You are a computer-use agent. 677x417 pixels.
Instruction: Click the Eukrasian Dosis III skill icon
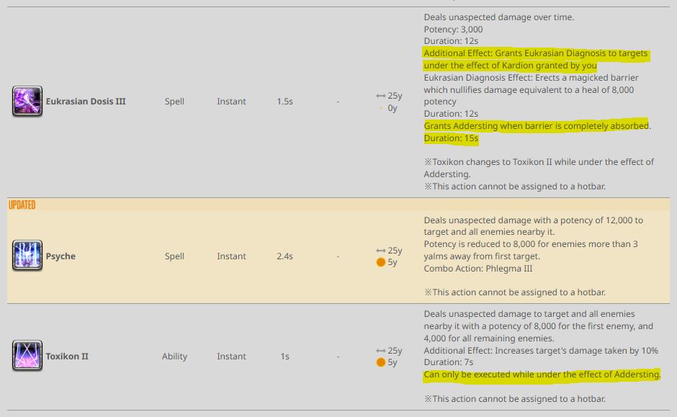point(27,101)
